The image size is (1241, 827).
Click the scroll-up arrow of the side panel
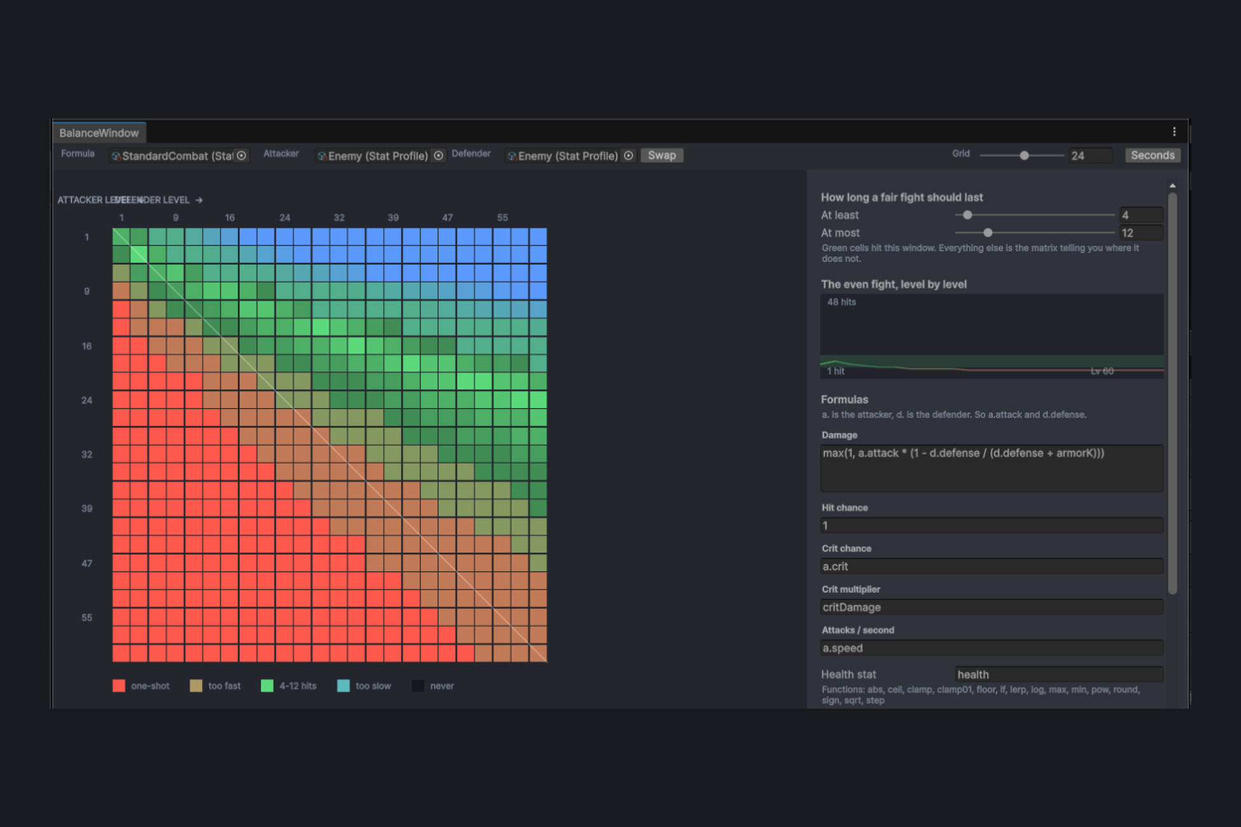pyautogui.click(x=1172, y=186)
